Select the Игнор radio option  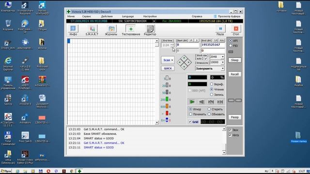[x=190, y=109]
